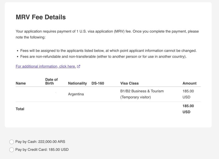219x159 pixels.
Task: Click the DS-160 column header
Action: [98, 83]
